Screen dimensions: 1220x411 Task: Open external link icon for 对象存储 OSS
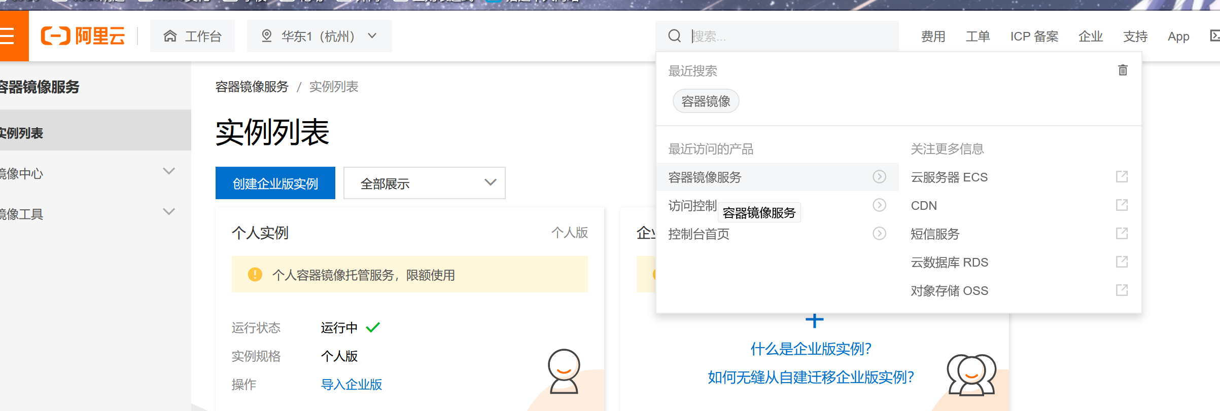(x=1122, y=290)
